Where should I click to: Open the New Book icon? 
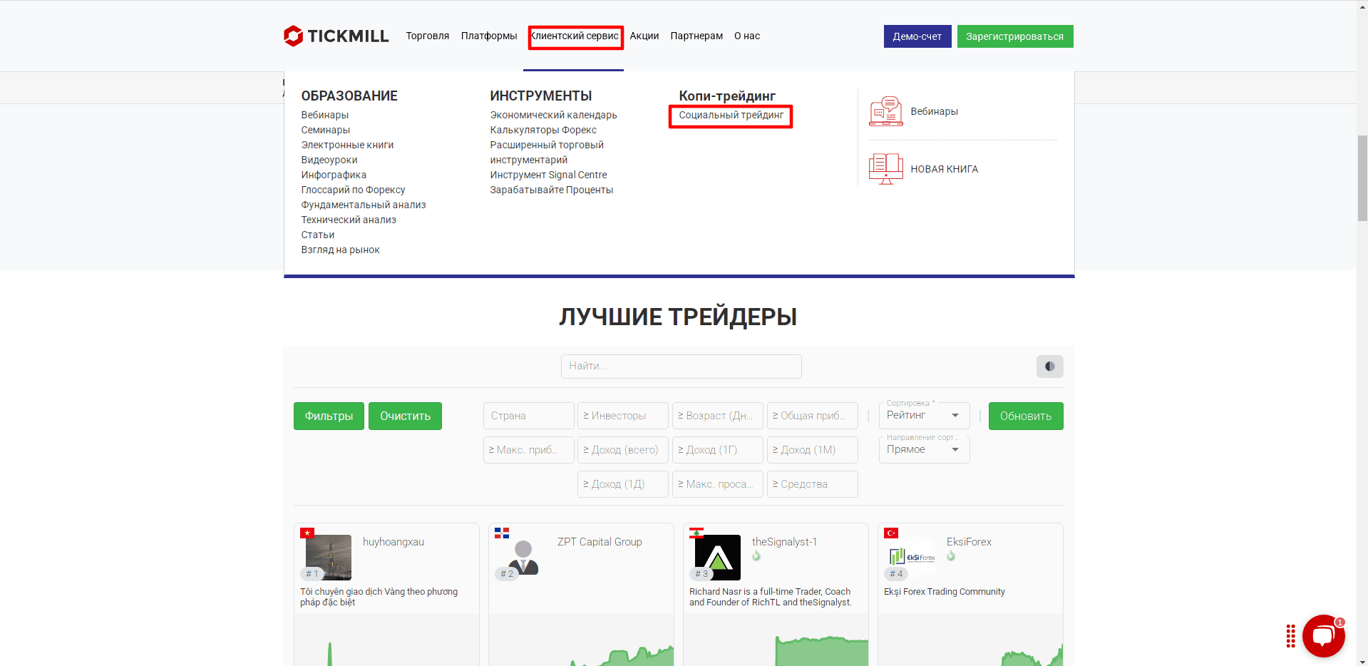886,169
